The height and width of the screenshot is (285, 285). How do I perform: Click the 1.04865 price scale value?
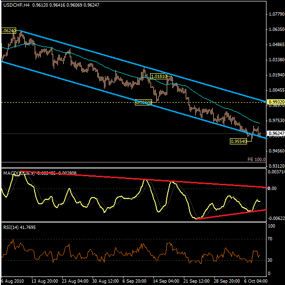tap(276, 45)
